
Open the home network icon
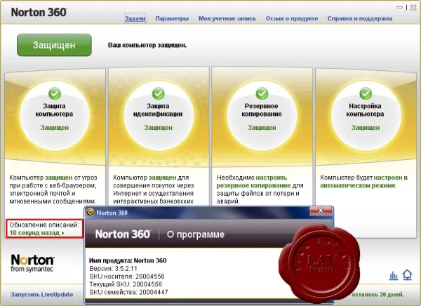click(x=407, y=275)
